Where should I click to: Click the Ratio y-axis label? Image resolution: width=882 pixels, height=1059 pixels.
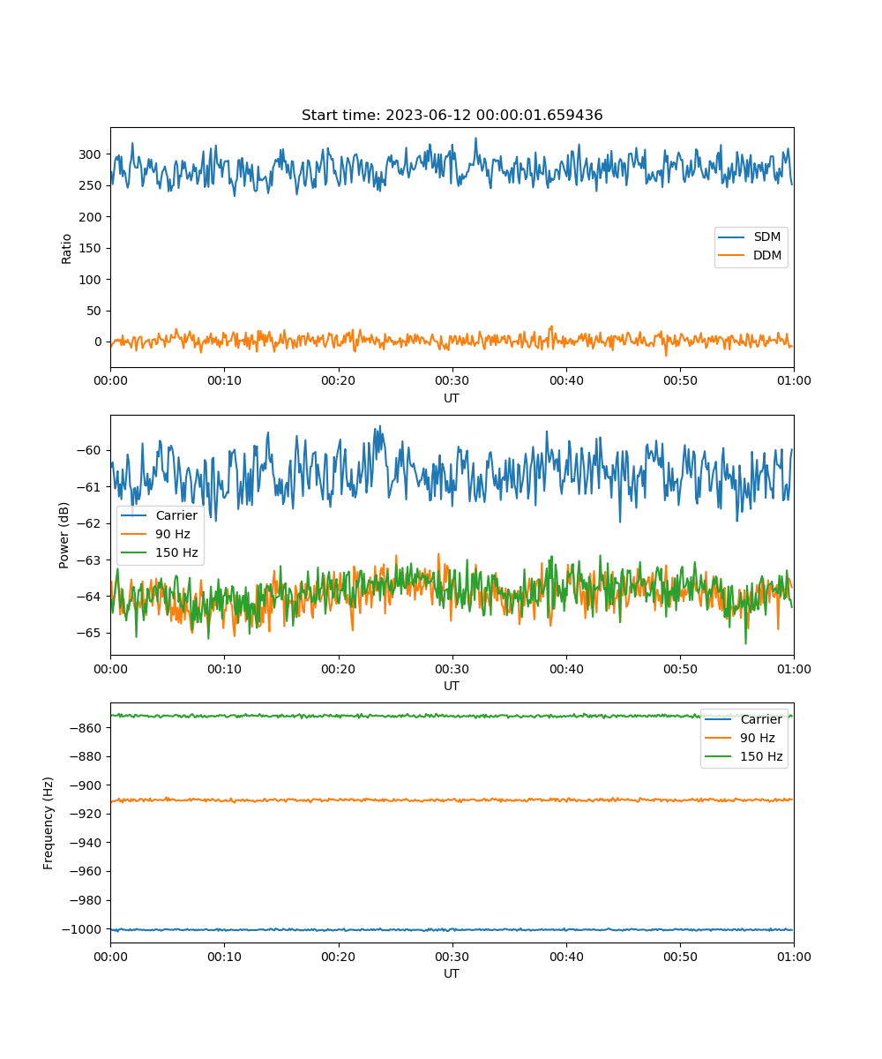pyautogui.click(x=67, y=248)
